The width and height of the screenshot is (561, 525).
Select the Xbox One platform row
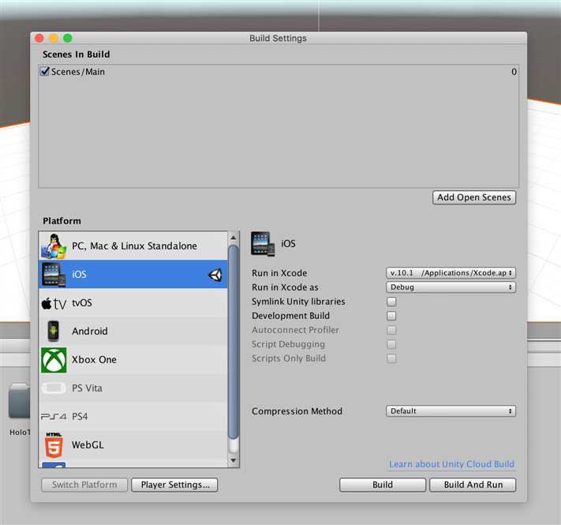tap(133, 360)
